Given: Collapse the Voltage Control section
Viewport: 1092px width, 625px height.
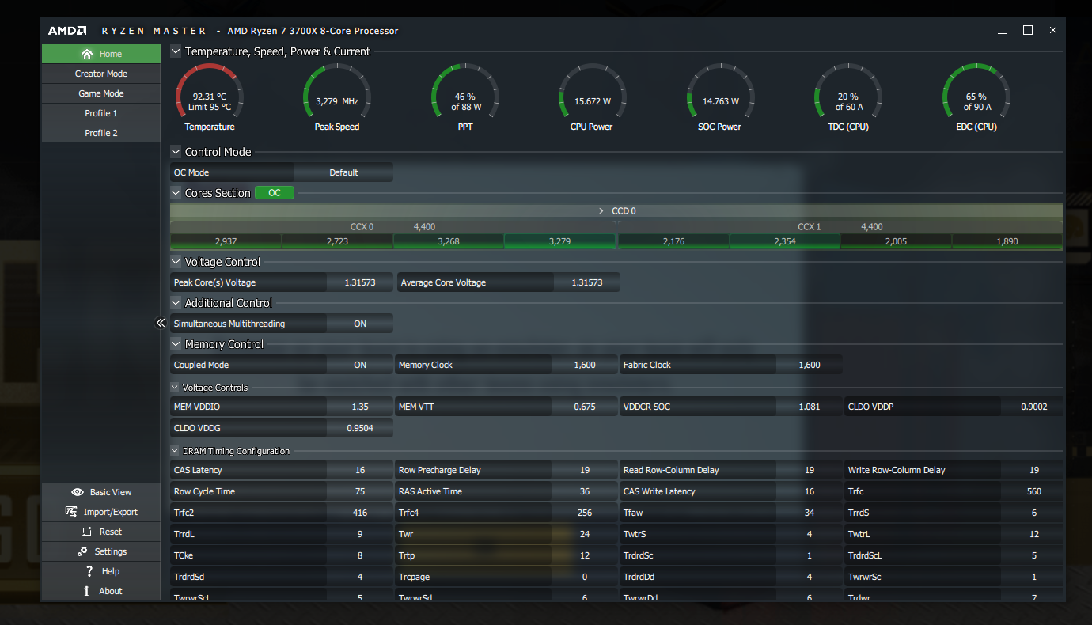Looking at the screenshot, I should pyautogui.click(x=176, y=262).
